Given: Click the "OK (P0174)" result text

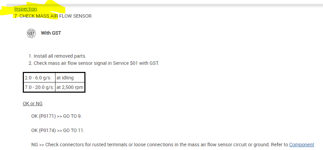Looking at the screenshot, I should click(44, 130).
